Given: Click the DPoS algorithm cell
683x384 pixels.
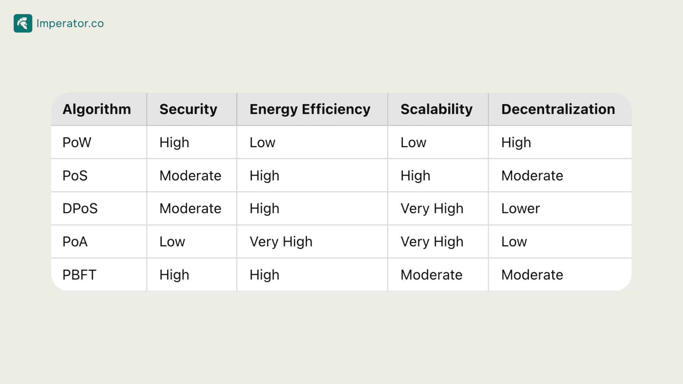Looking at the screenshot, I should coord(99,209).
